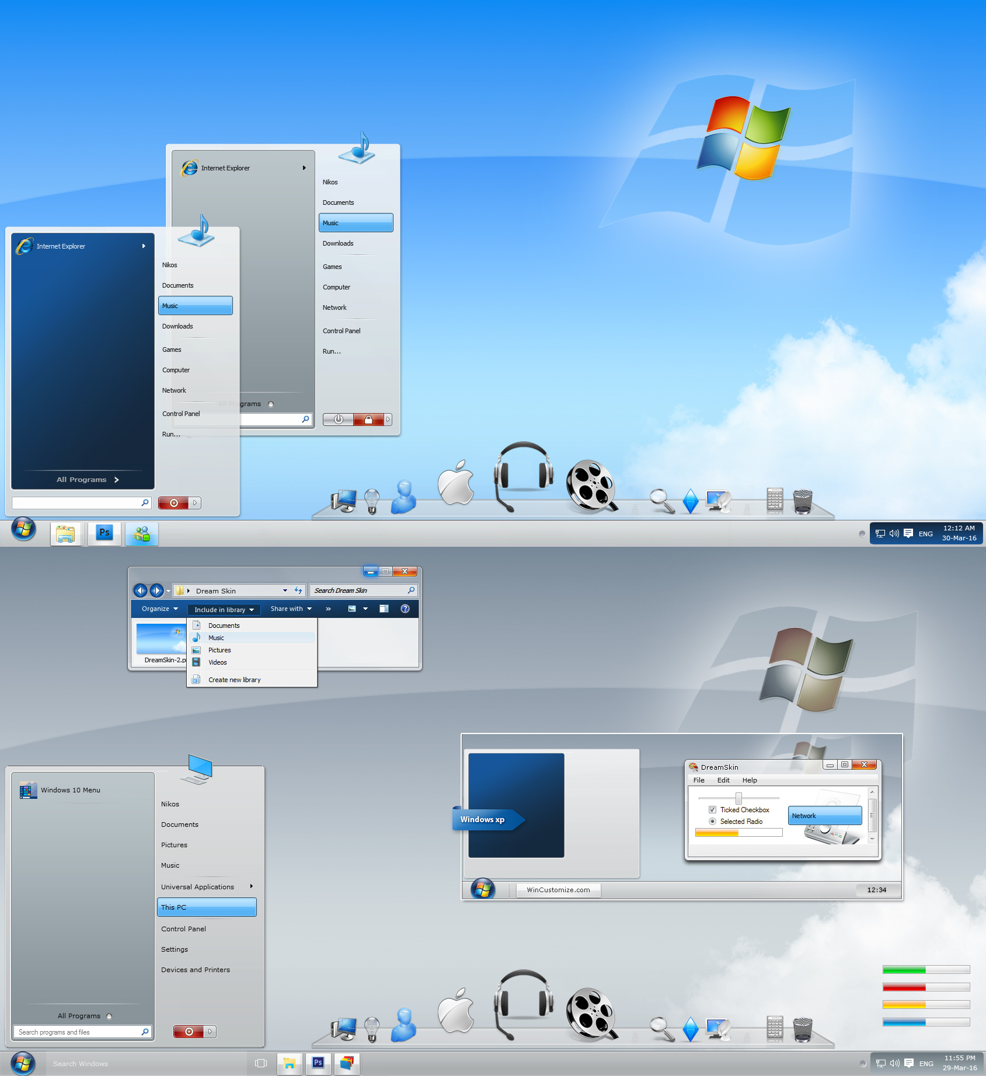Click the Start orb on the 12:12 AM taskbar
The image size is (986, 1076).
point(23,529)
